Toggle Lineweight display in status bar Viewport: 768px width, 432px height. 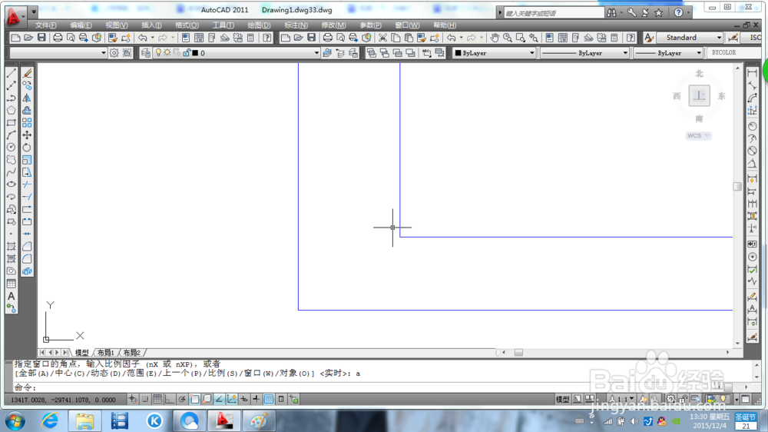[257, 399]
